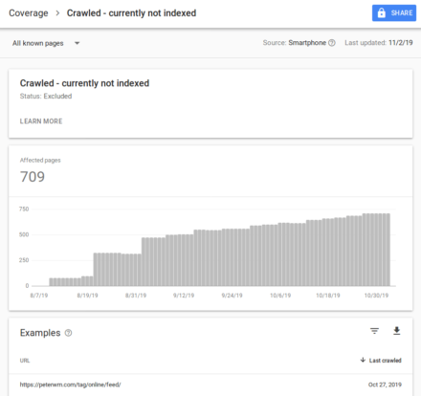Open the LEARN MORE link
The height and width of the screenshot is (396, 421).
pyautogui.click(x=41, y=121)
